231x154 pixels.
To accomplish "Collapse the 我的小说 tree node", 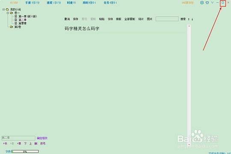I will tap(4, 9).
